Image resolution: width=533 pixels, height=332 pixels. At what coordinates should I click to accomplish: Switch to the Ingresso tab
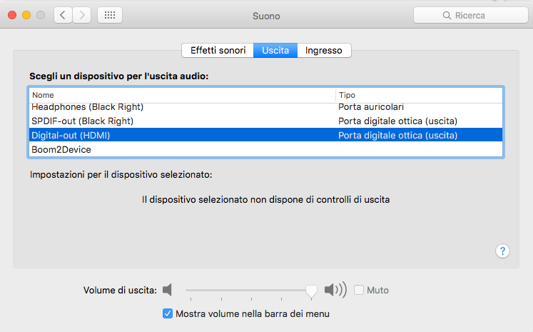pyautogui.click(x=323, y=51)
